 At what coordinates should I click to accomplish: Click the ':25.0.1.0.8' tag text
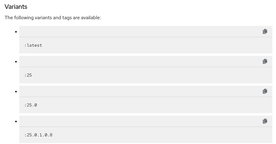coord(39,135)
